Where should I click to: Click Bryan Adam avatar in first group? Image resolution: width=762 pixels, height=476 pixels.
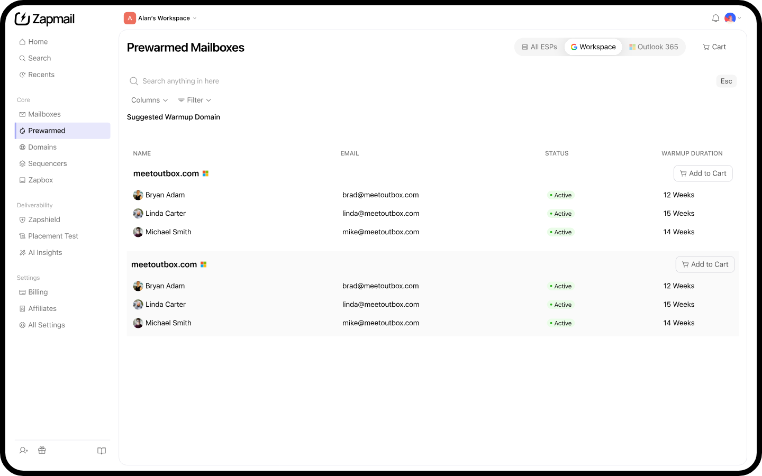(138, 195)
